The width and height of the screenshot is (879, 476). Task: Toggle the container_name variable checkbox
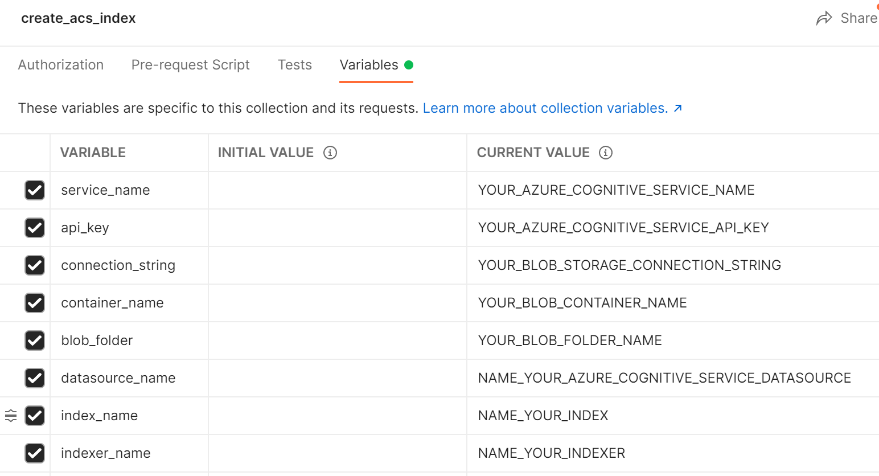pos(35,303)
